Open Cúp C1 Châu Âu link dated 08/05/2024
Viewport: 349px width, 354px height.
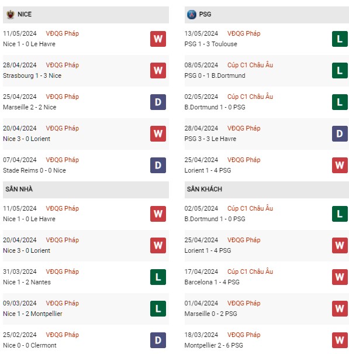[x=250, y=65]
